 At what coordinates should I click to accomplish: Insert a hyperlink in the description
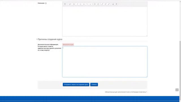(x=102, y=4)
